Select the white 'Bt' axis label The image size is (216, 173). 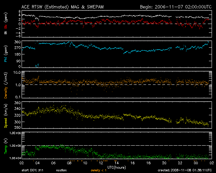(x=6, y=33)
